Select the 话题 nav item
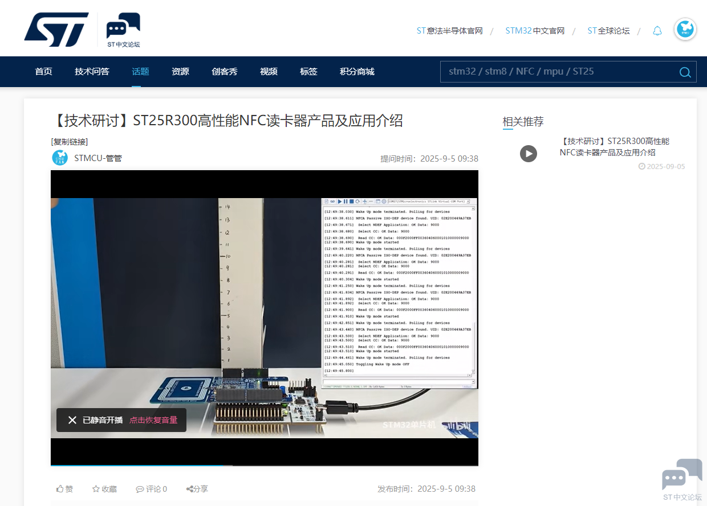The image size is (707, 506). pos(140,72)
